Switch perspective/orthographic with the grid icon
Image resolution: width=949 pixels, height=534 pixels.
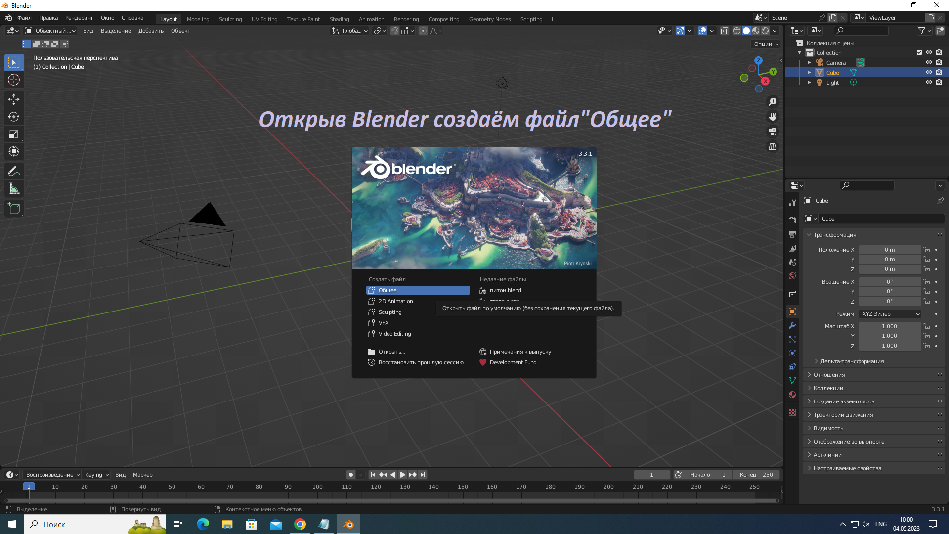click(773, 147)
